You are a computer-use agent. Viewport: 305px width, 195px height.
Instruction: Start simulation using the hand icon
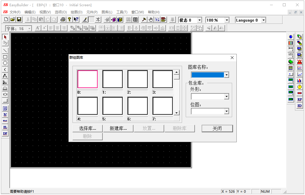coord(151,19)
